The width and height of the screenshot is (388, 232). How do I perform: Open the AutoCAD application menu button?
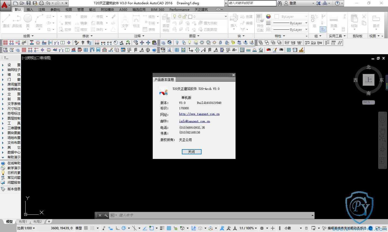5,5
